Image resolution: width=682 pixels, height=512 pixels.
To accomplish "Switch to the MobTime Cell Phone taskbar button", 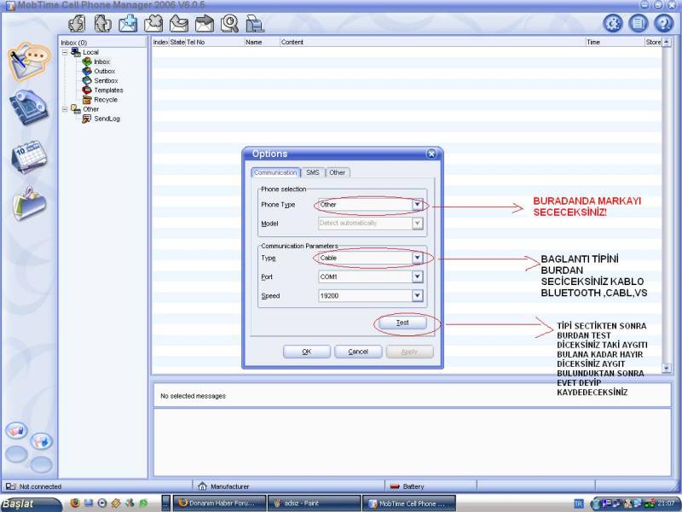I will pyautogui.click(x=408, y=503).
